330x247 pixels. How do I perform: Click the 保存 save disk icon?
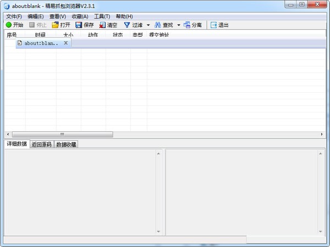(79, 25)
